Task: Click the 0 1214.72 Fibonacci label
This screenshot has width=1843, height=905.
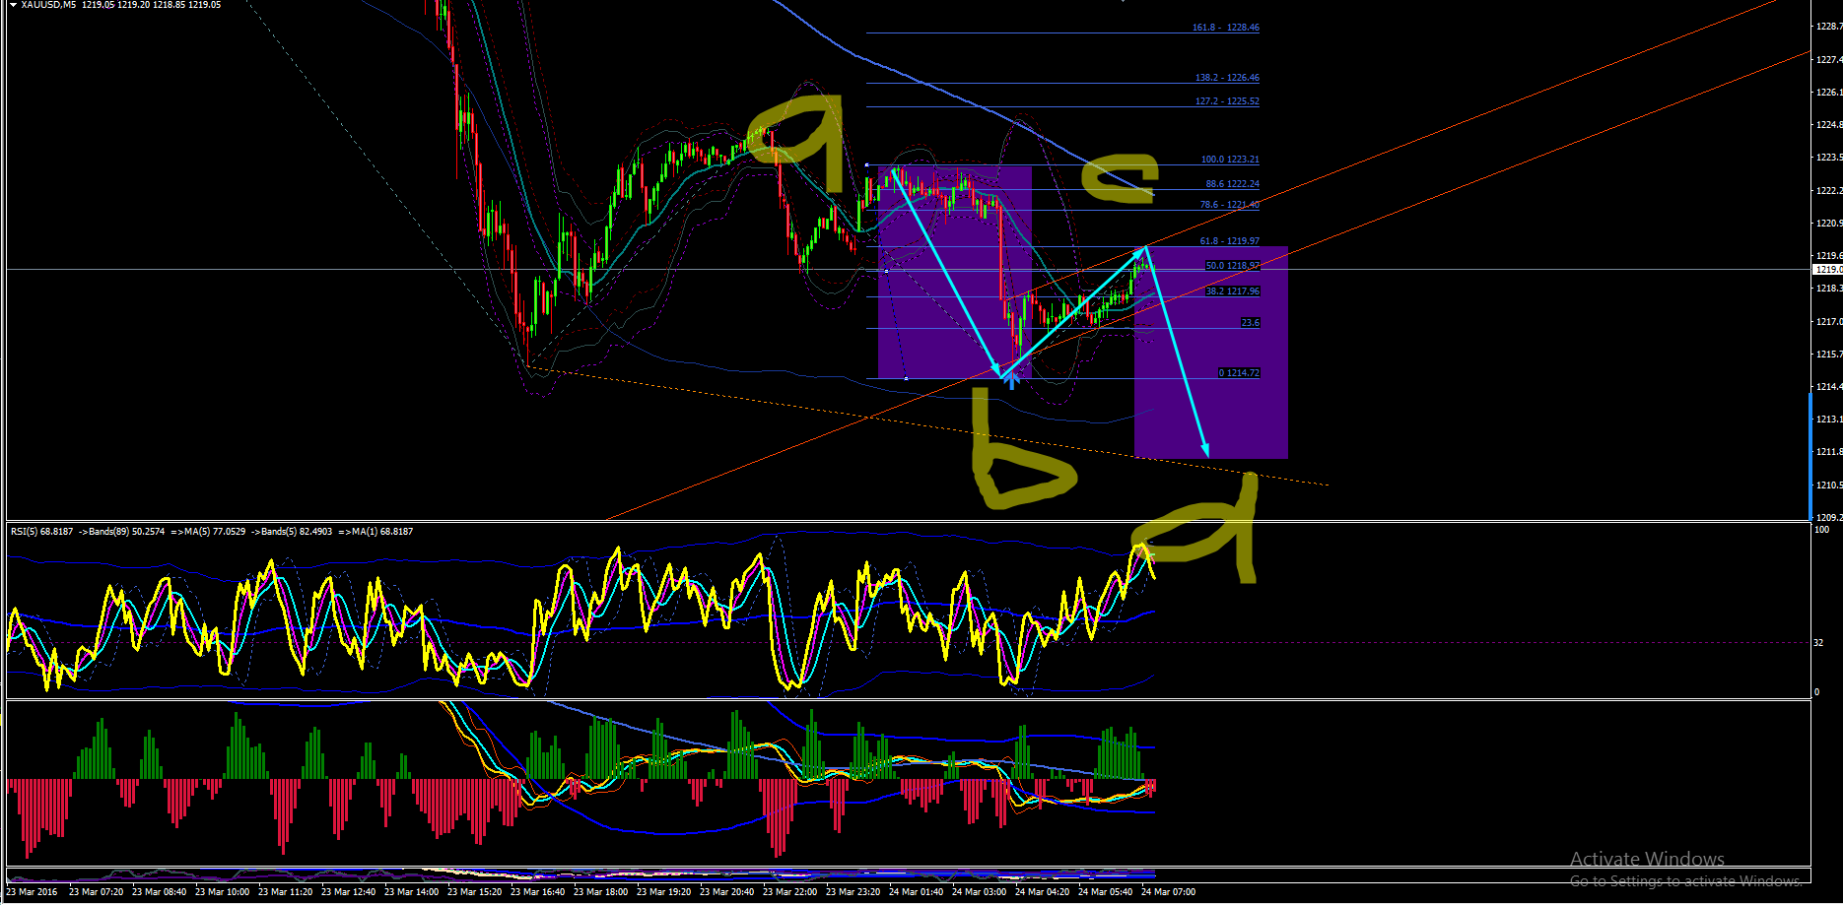Action: point(1239,373)
